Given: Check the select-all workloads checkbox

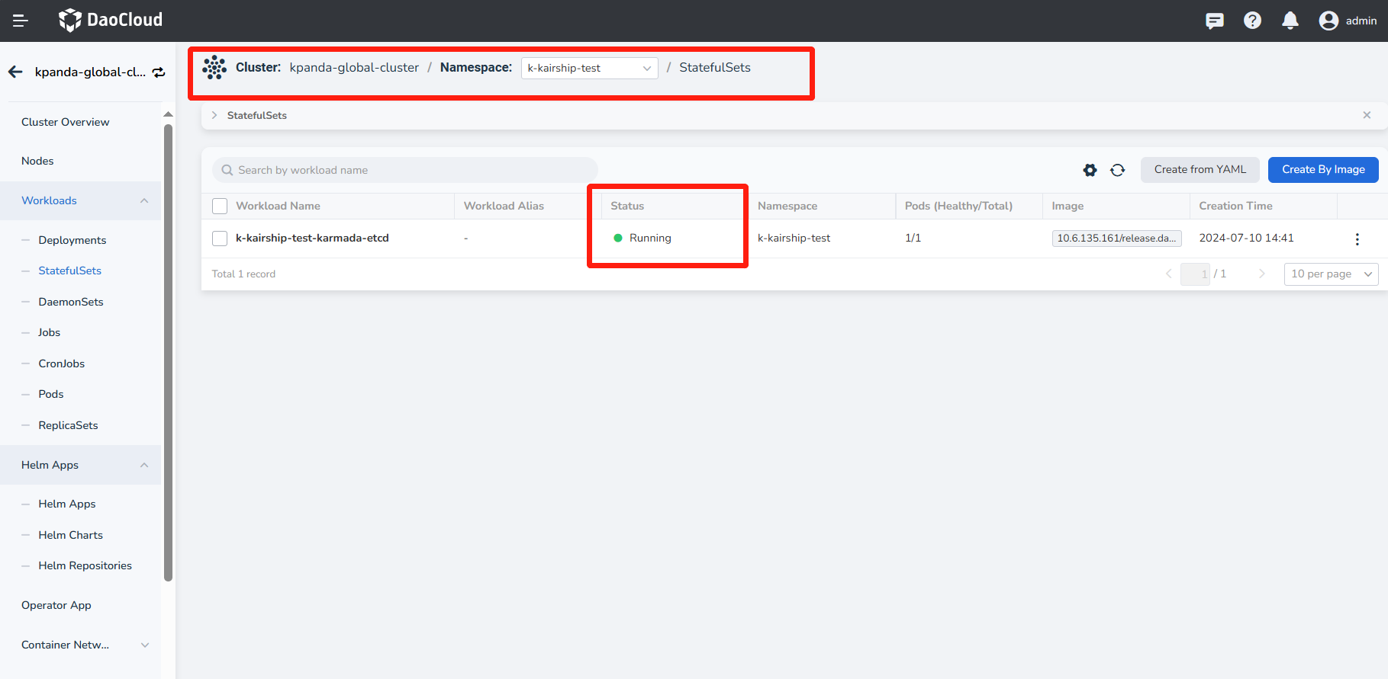Looking at the screenshot, I should [220, 206].
